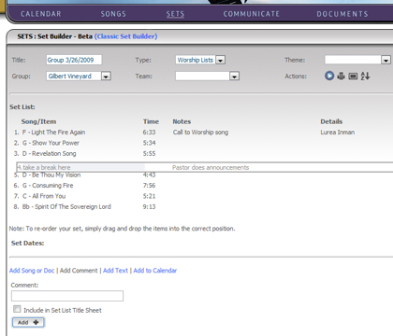This screenshot has width=393, height=336.
Task: Open the Communicate menu
Action: coord(252,14)
